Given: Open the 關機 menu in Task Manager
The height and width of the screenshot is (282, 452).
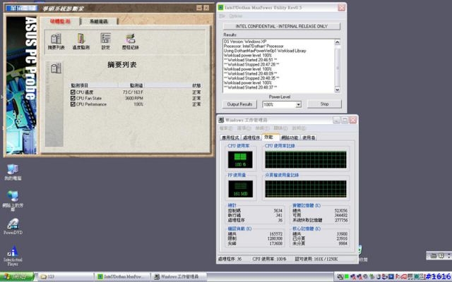Looking at the screenshot, I should 280,128.
